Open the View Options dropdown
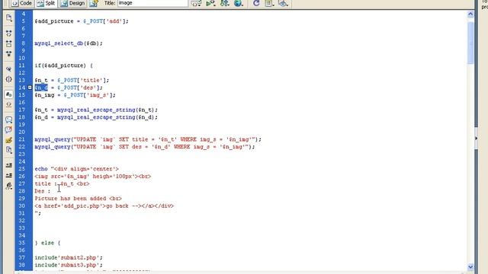Viewport: 488px width, 274px height. click(x=269, y=3)
